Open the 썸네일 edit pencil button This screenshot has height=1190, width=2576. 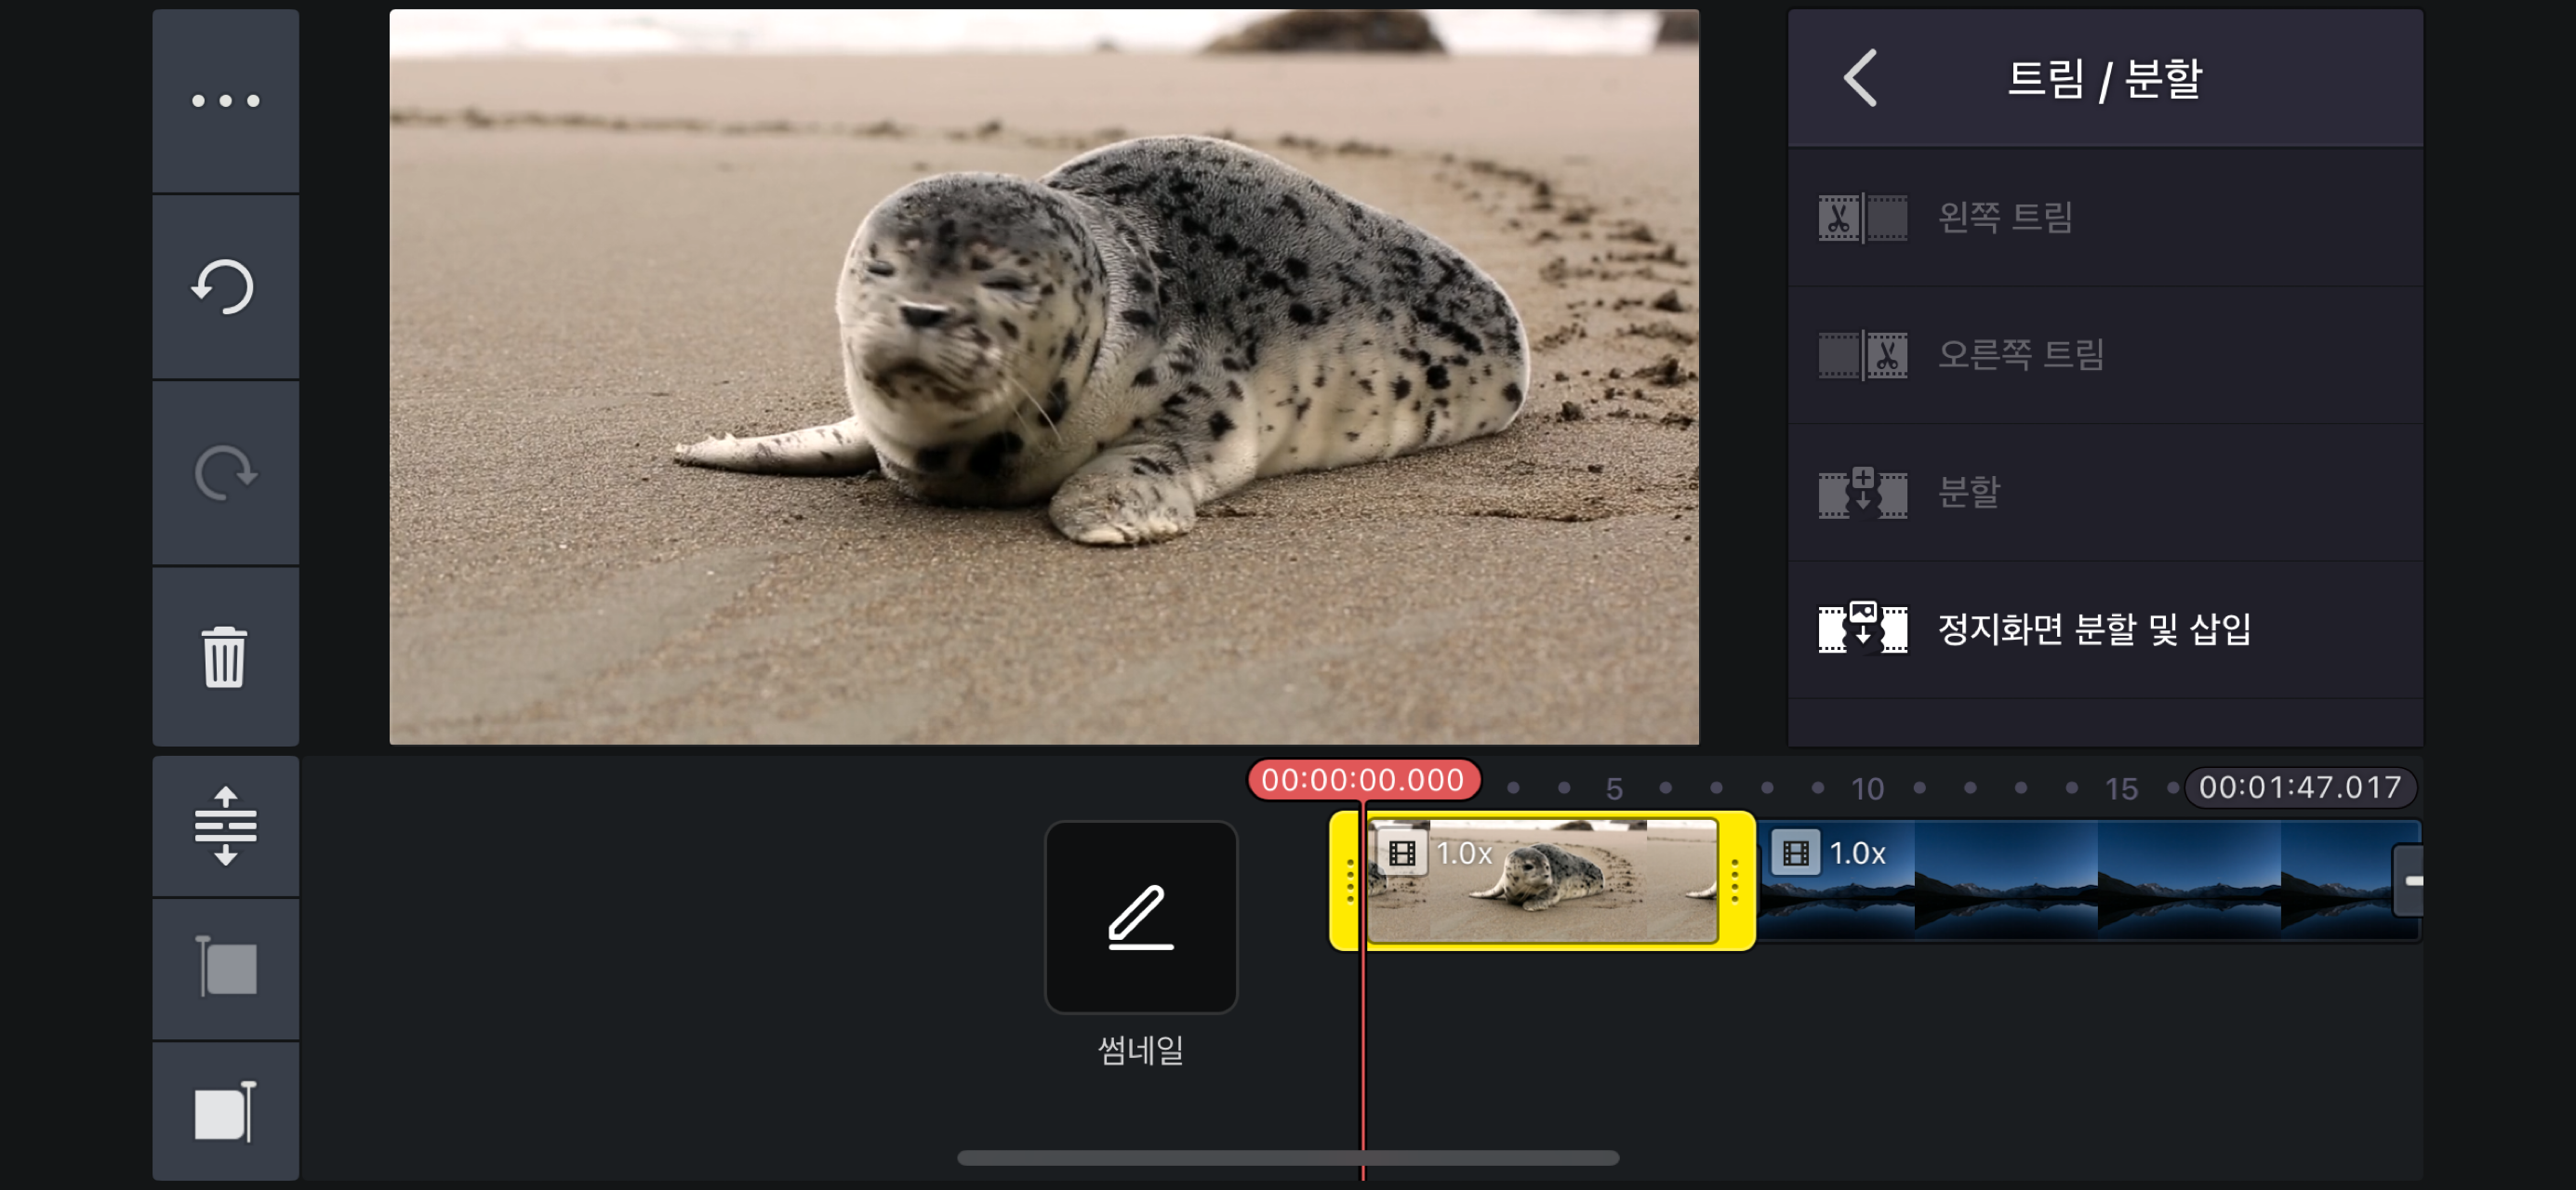pyautogui.click(x=1140, y=917)
